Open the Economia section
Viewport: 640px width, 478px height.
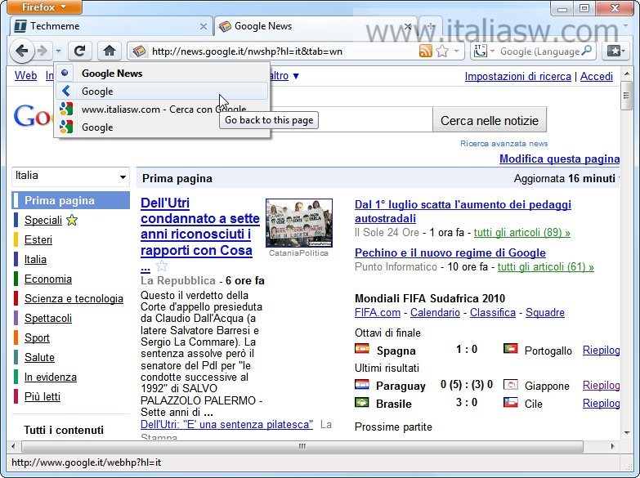47,279
